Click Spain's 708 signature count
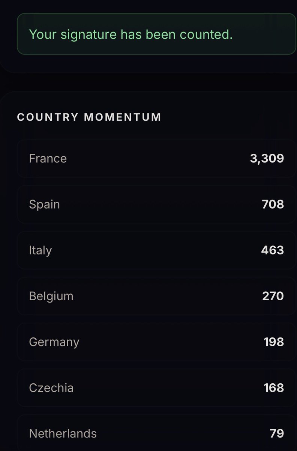The image size is (297, 451). [273, 204]
